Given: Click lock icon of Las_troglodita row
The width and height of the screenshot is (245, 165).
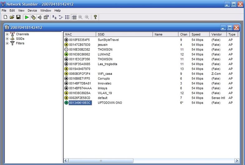Looking at the screenshot, I should [66, 64].
